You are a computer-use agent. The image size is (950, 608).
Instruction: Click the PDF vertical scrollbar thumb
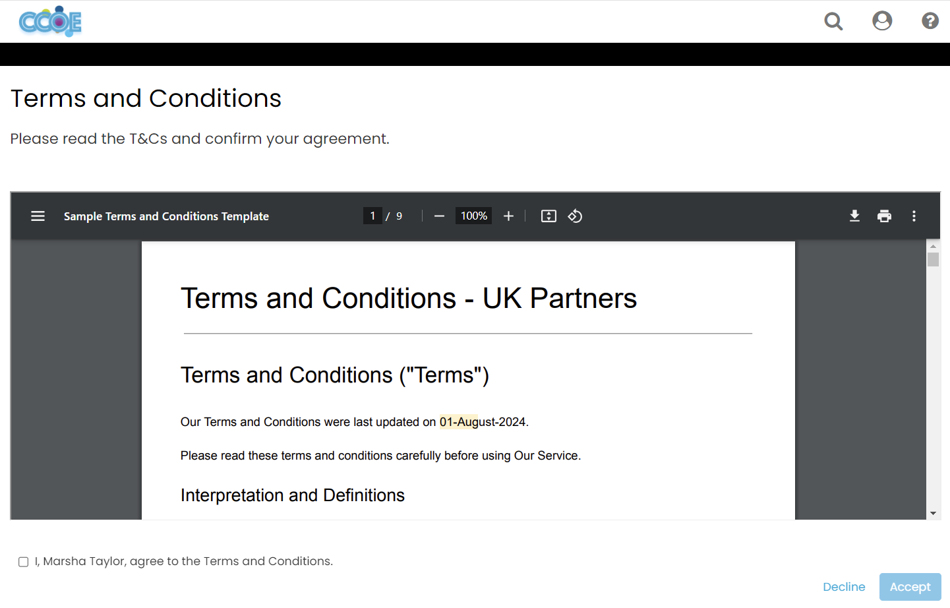click(933, 260)
